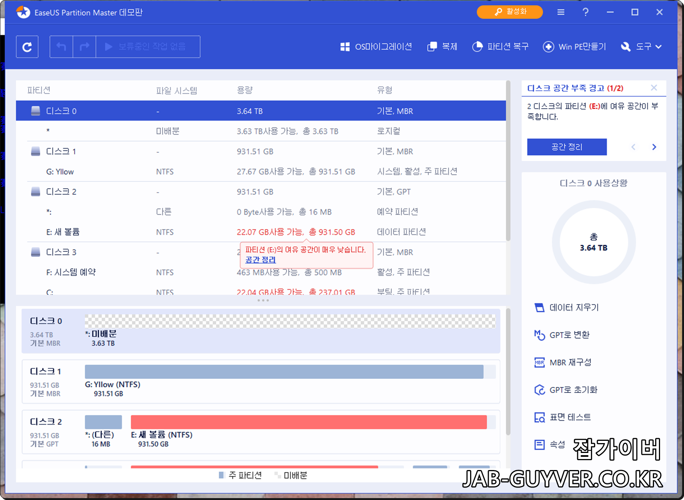The width and height of the screenshot is (684, 500).
Task: Select the F: 시스템 예약 partition row
Action: point(261,272)
